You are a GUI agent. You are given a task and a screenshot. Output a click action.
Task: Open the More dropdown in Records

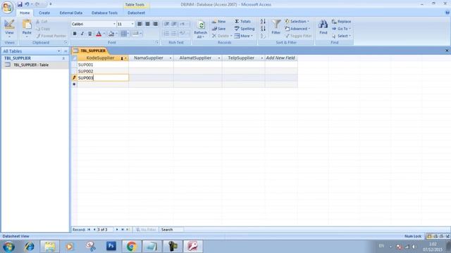coord(244,36)
